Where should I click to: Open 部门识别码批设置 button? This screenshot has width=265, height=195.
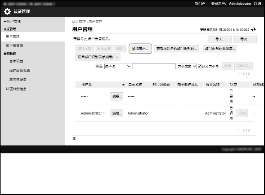219,49
